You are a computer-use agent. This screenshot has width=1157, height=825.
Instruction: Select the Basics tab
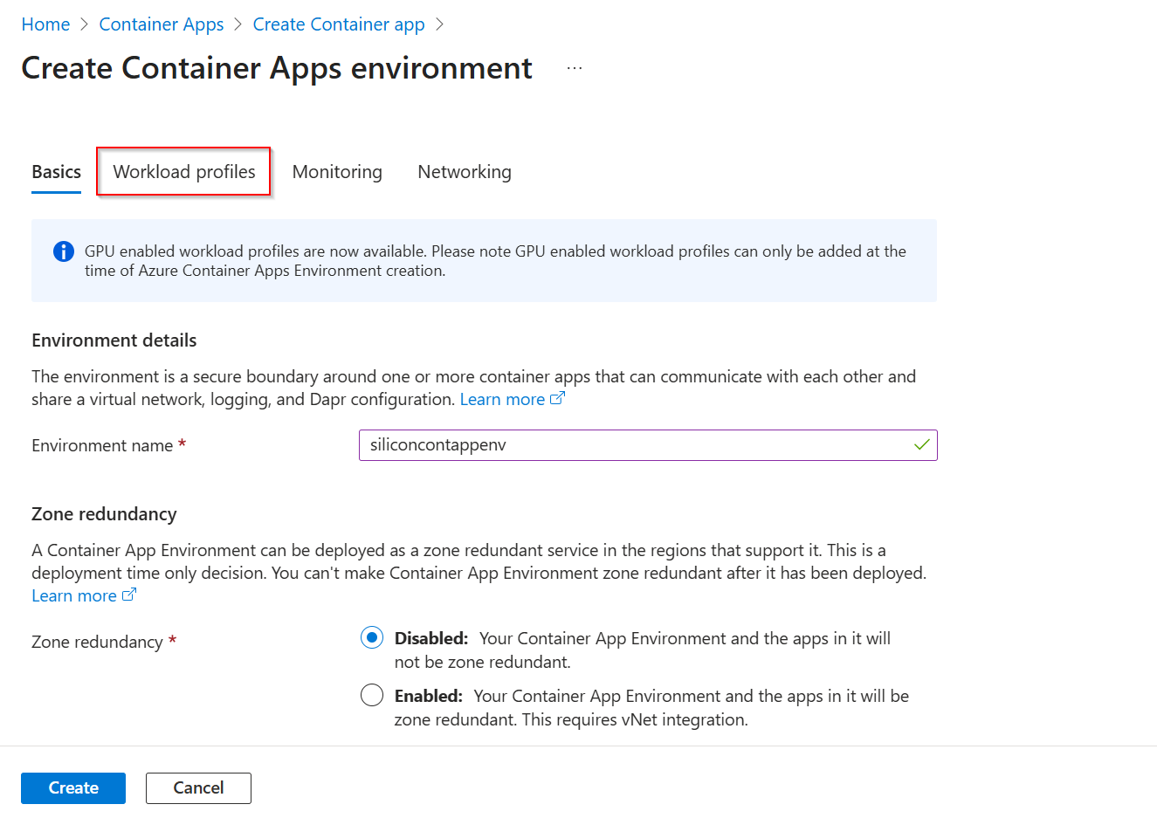click(55, 171)
